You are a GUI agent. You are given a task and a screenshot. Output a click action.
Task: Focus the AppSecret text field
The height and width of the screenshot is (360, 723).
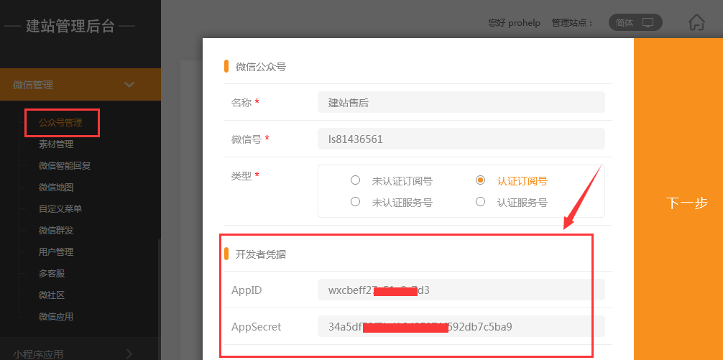[461, 326]
